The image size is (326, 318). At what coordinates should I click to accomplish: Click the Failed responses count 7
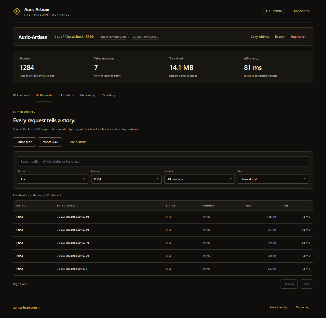(x=96, y=68)
